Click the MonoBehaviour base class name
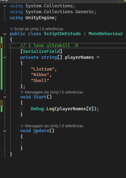 pos(106,34)
